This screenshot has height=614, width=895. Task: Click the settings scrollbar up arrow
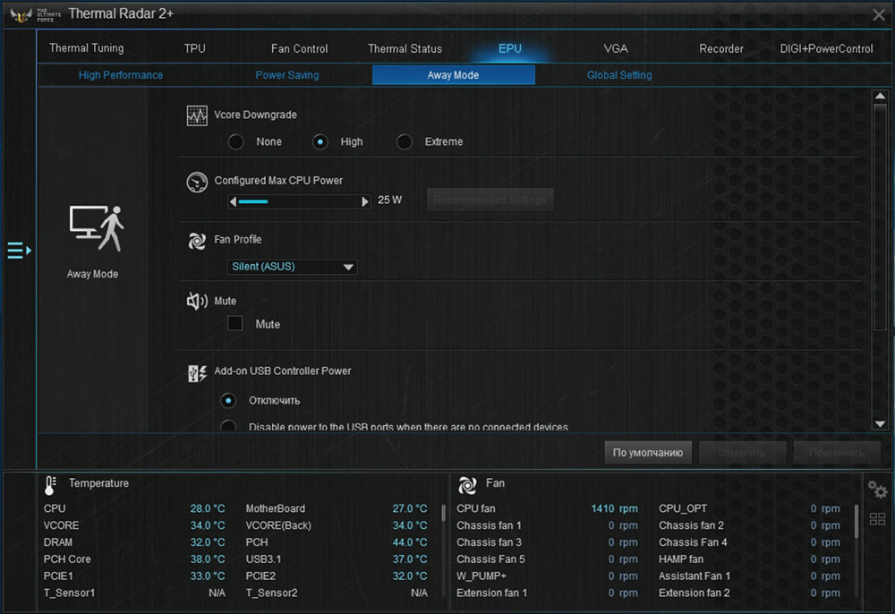[x=880, y=96]
